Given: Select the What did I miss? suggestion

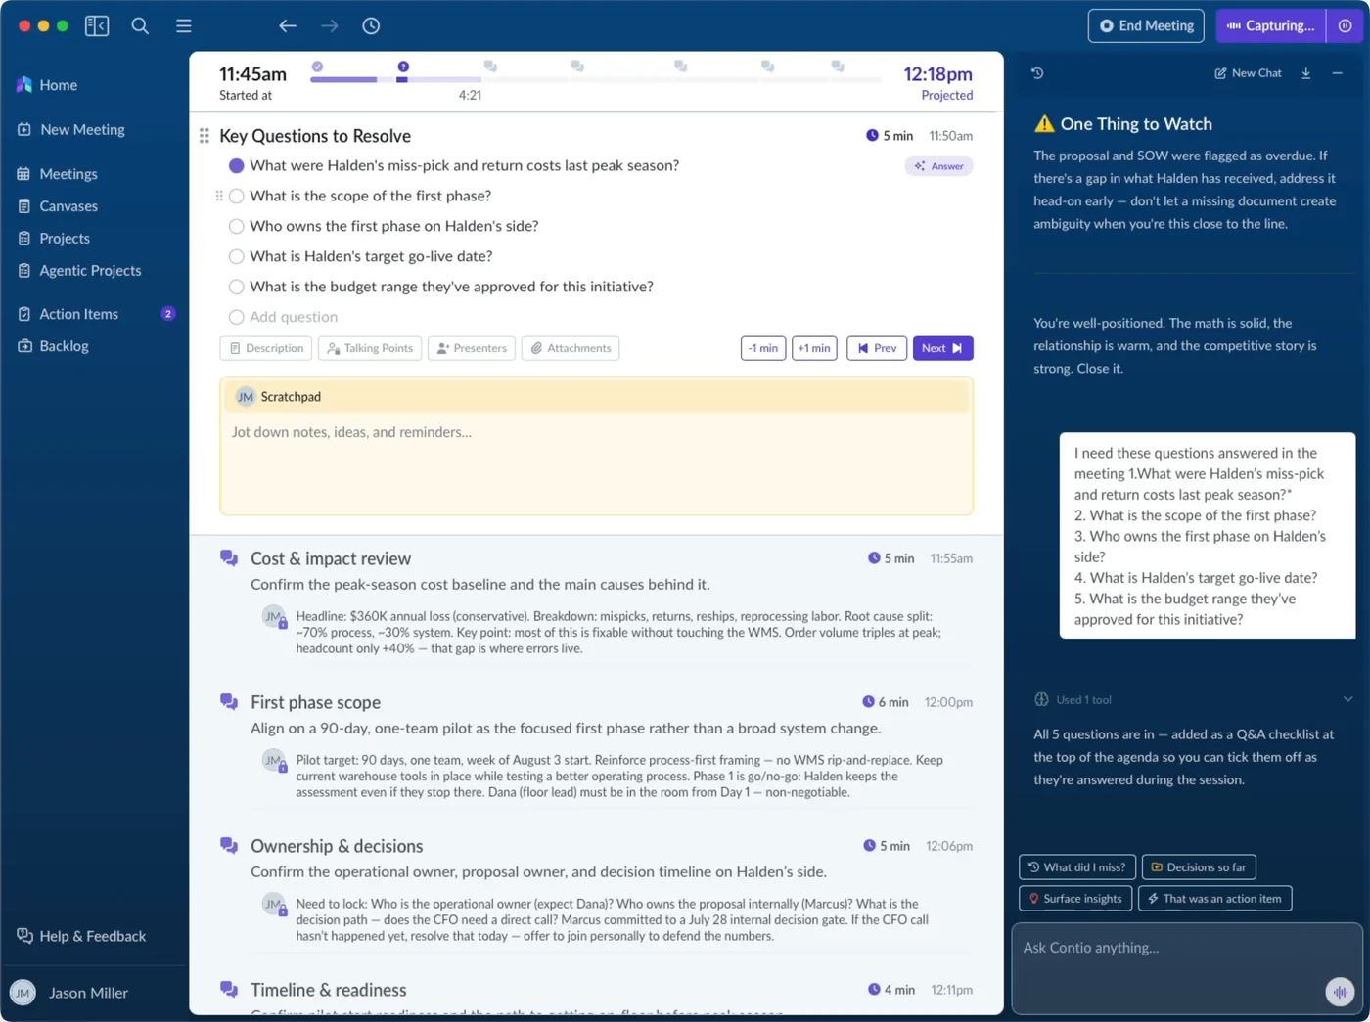Looking at the screenshot, I should [x=1076, y=867].
